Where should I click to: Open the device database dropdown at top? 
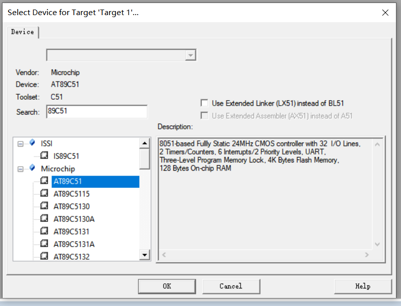(191, 55)
